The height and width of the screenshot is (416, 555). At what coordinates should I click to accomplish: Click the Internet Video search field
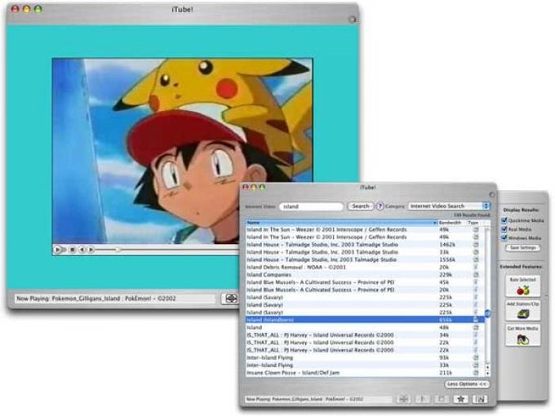[x=311, y=206]
